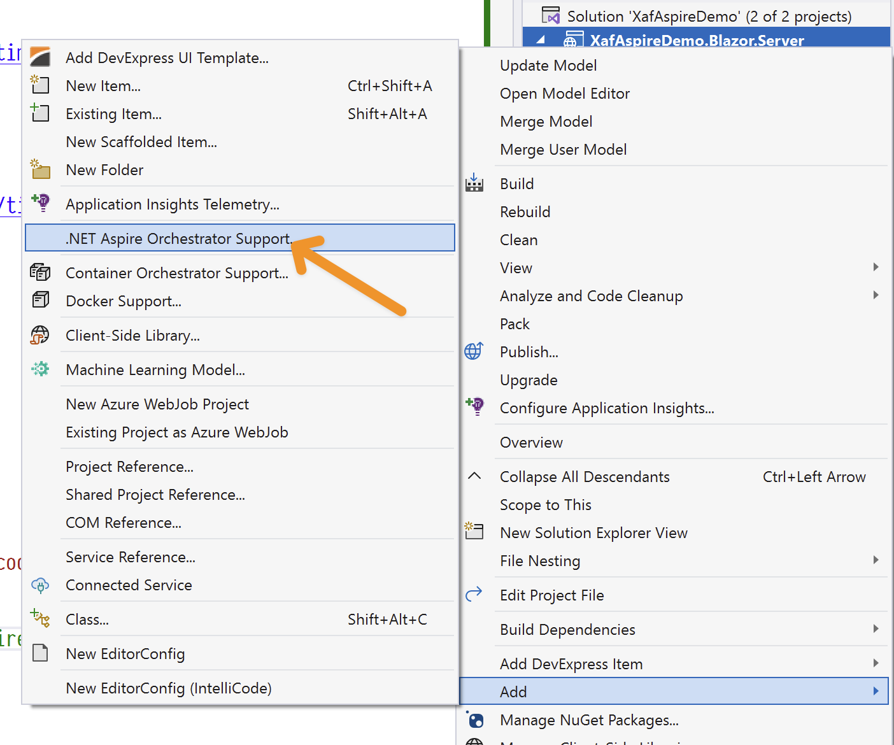Click the Application Insights Telemetry icon
894x745 pixels.
tap(40, 203)
